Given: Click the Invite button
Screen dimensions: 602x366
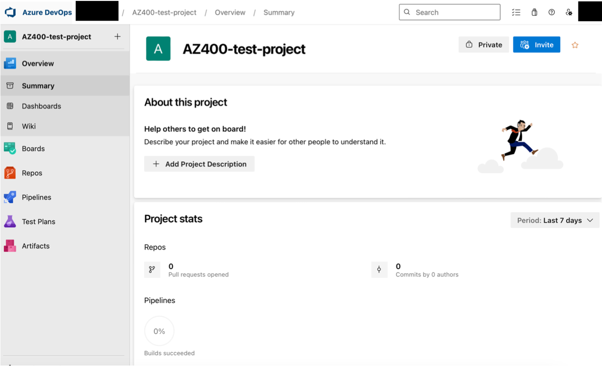Looking at the screenshot, I should click(x=536, y=45).
